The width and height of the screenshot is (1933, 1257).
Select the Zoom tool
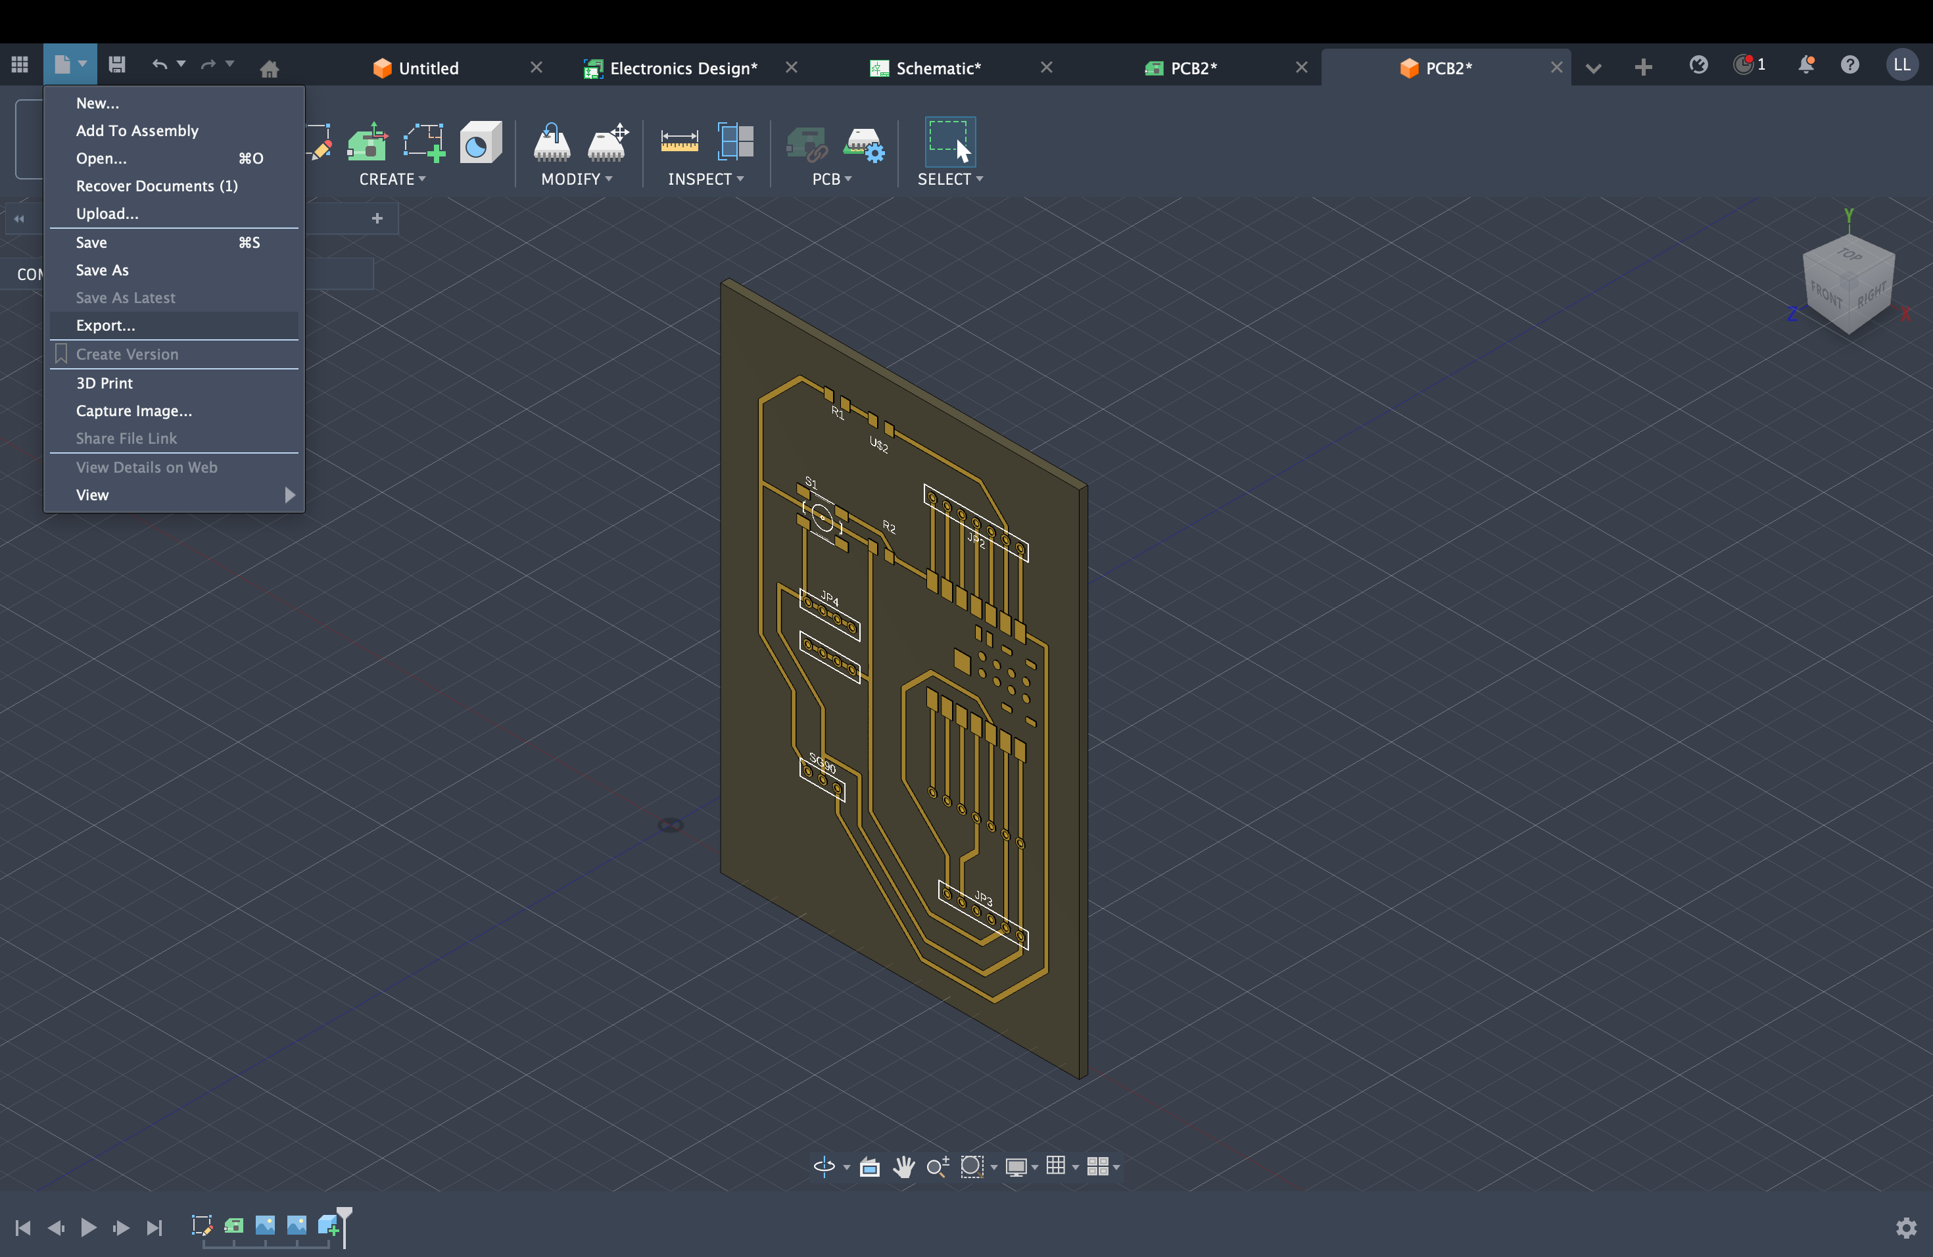pos(938,1167)
